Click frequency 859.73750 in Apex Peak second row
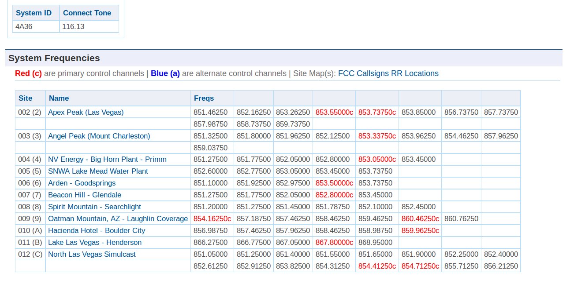 [x=293, y=124]
